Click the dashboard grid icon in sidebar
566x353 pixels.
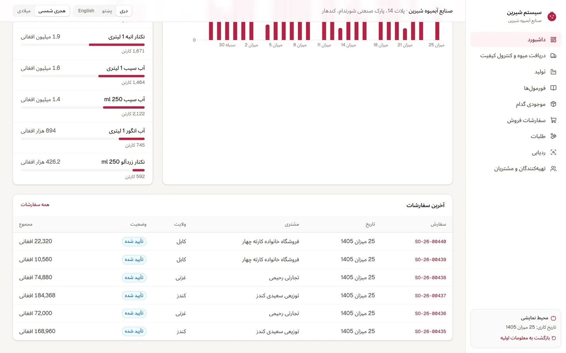tap(553, 40)
